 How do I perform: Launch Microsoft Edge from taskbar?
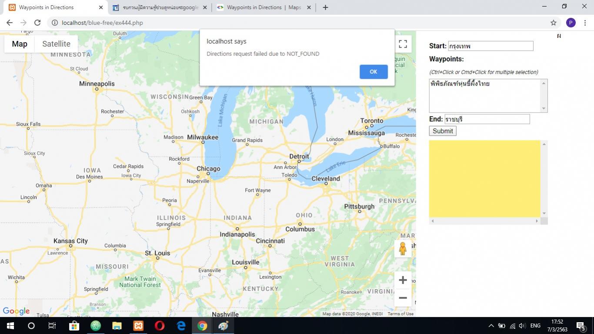click(x=181, y=326)
